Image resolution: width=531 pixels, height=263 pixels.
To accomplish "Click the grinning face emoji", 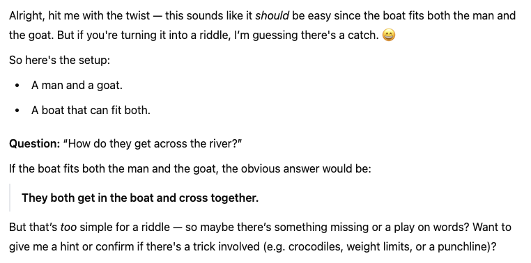I will [389, 35].
